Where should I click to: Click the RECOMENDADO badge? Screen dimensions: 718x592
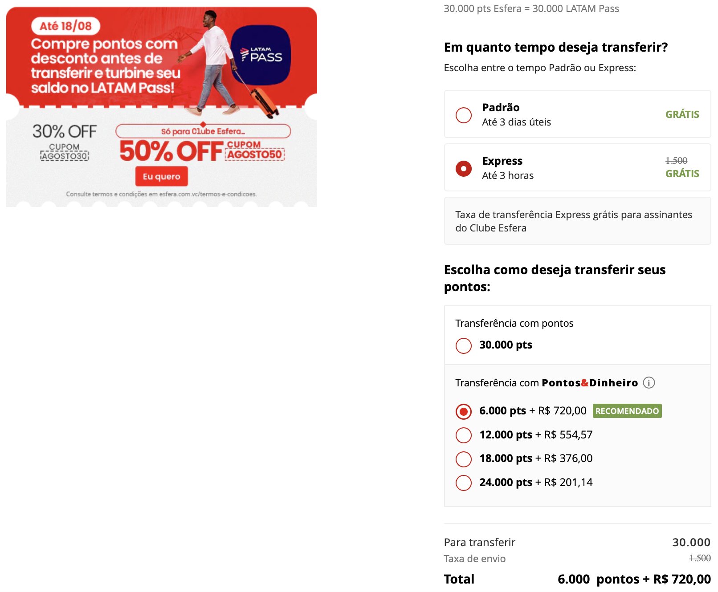627,411
